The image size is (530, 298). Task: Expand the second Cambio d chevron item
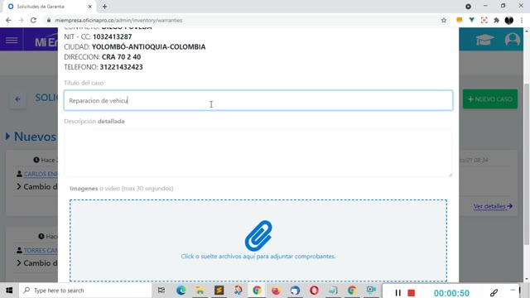point(19,263)
